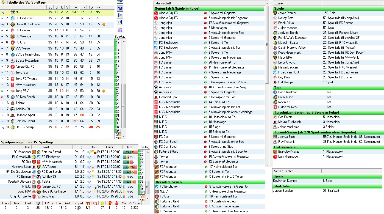Toggle the full 1:1 total table view button
Viewport: 384px width, 214px height.
tap(120, 9)
